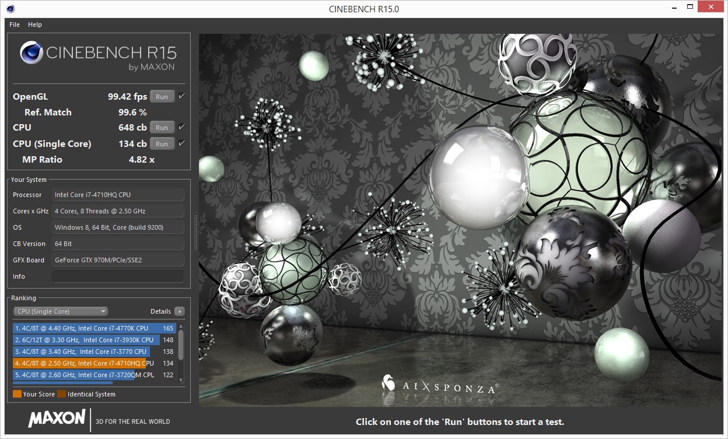Image resolution: width=728 pixels, height=439 pixels.
Task: Click the Cinebench R15 logo icon
Action: coord(31,53)
